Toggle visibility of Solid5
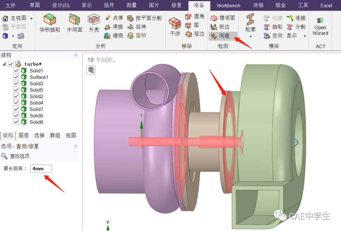The width and height of the screenshot is (341, 231). (16, 90)
